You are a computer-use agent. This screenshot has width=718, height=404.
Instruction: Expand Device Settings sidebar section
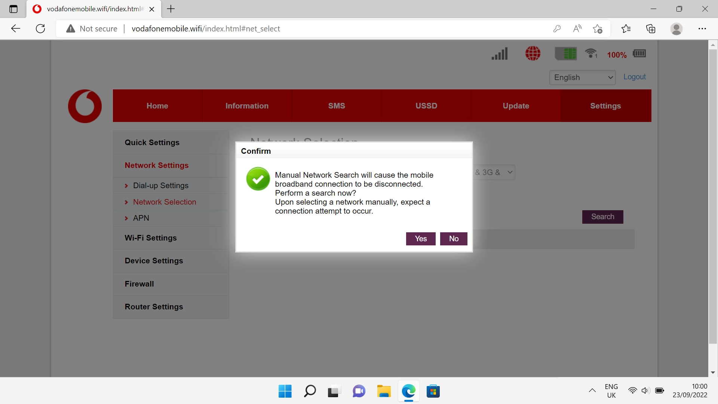tap(154, 261)
